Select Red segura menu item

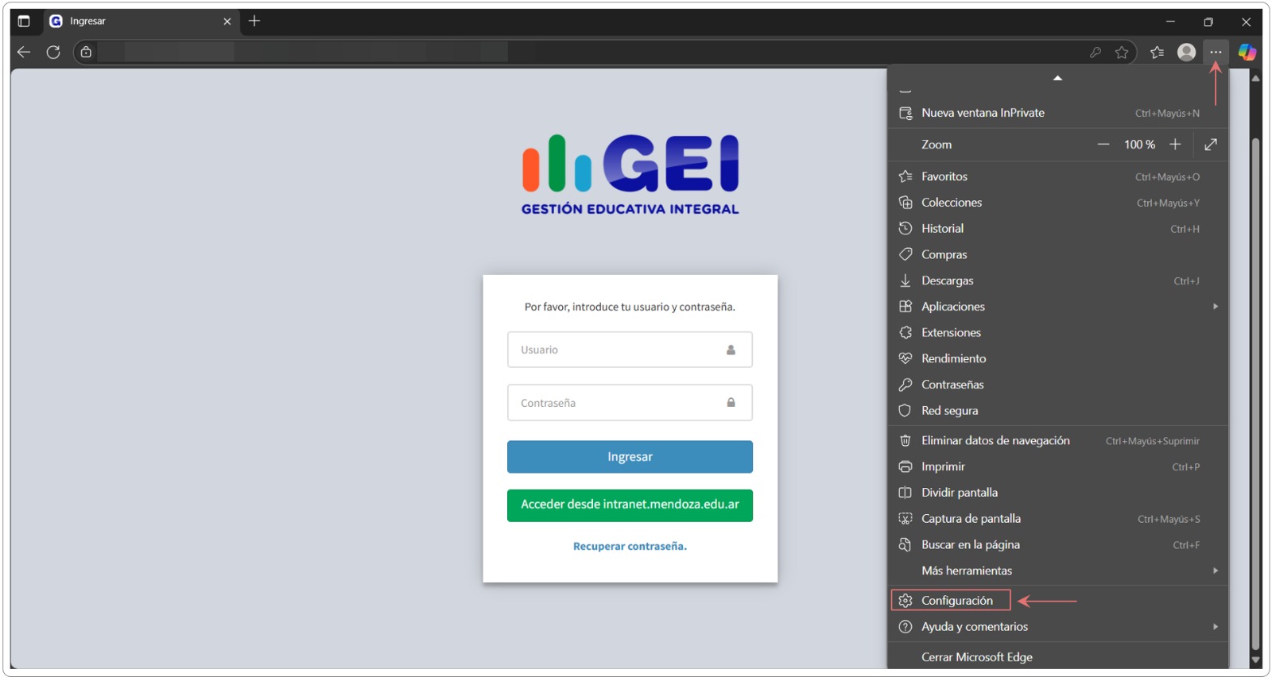coord(1057,411)
